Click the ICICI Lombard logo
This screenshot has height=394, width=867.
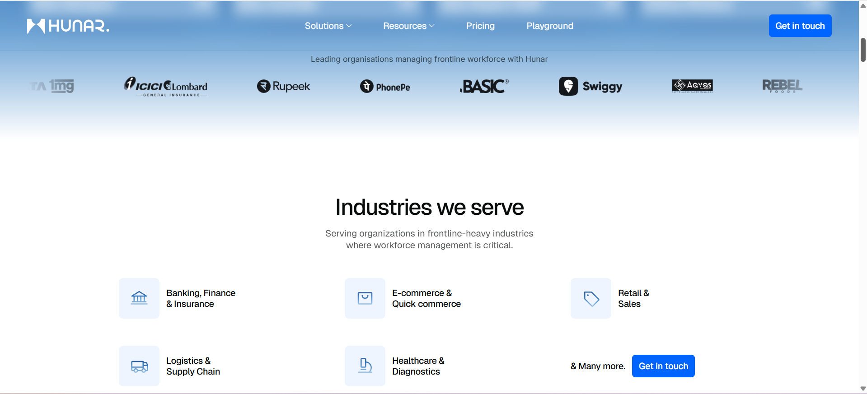166,86
